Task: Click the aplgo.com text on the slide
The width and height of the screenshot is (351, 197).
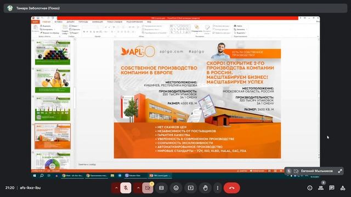Action: [x=172, y=51]
